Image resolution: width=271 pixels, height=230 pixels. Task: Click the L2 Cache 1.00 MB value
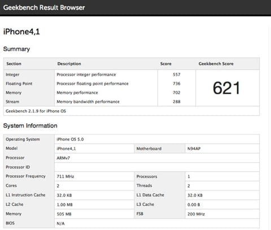click(x=64, y=205)
